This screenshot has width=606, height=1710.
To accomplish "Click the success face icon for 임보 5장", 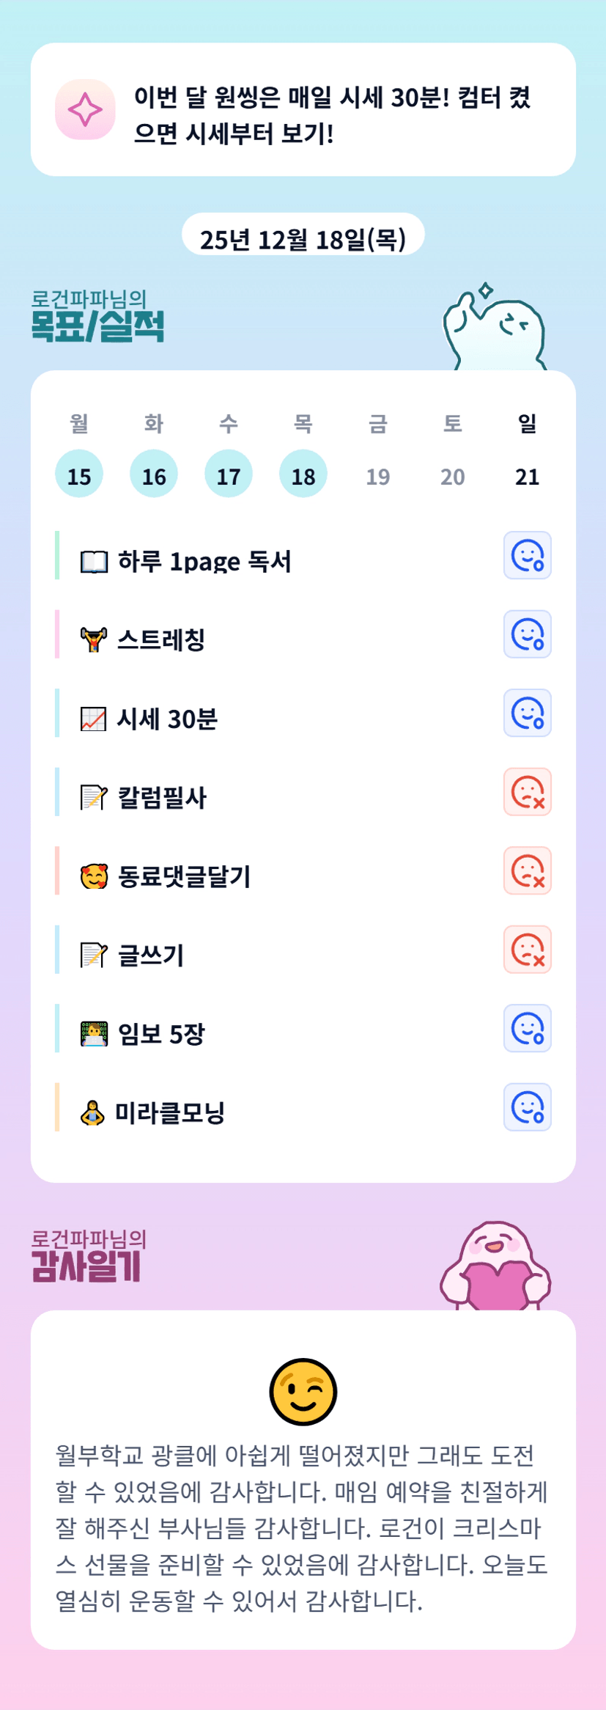I will [527, 1028].
